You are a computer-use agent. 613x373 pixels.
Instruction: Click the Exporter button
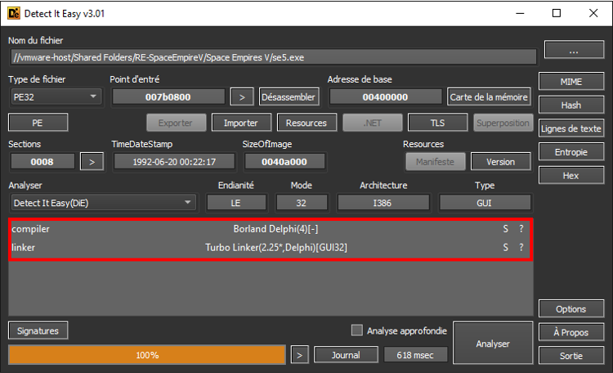[x=176, y=123]
